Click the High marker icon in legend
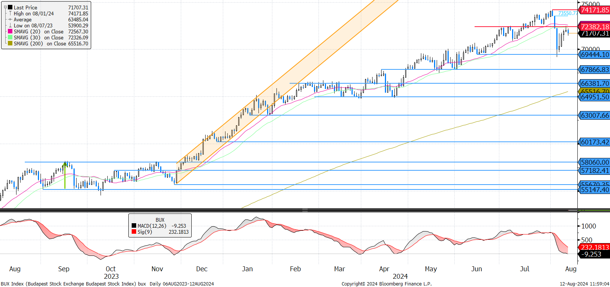The width and height of the screenshot is (610, 287). coord(11,14)
